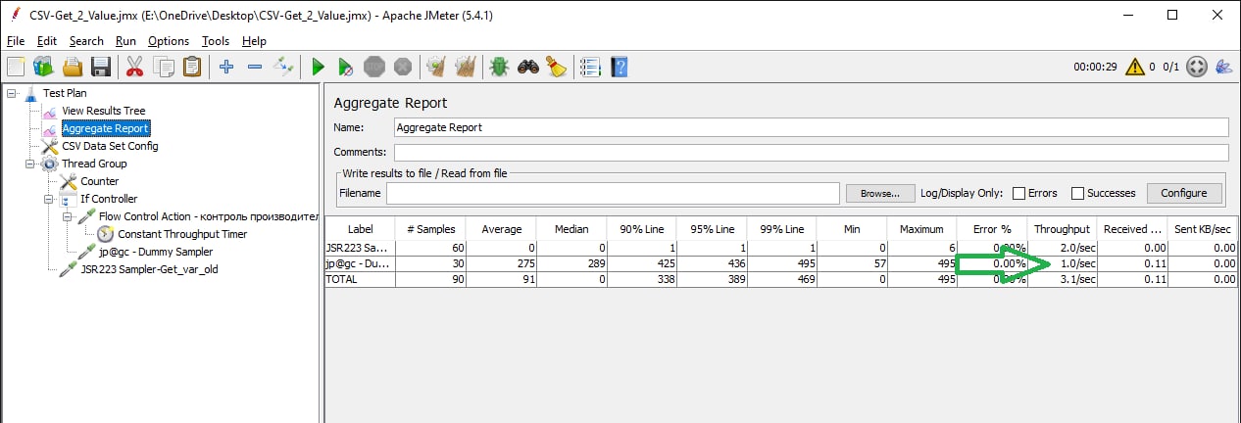Viewport: 1241px width, 423px height.
Task: Select JSR223 Sampler-Get_var_old node
Action: point(149,269)
